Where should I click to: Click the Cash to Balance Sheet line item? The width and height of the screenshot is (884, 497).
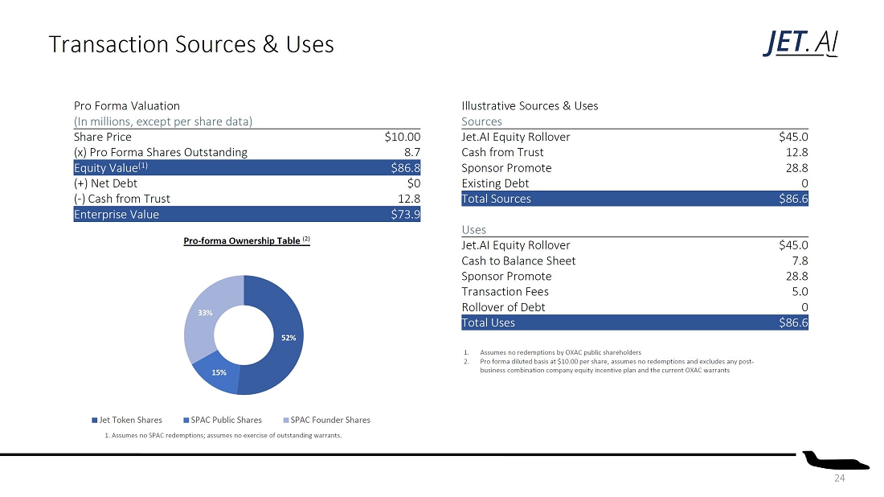(x=518, y=261)
